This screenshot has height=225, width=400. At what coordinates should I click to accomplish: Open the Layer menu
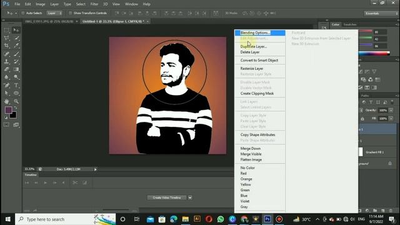point(54,4)
